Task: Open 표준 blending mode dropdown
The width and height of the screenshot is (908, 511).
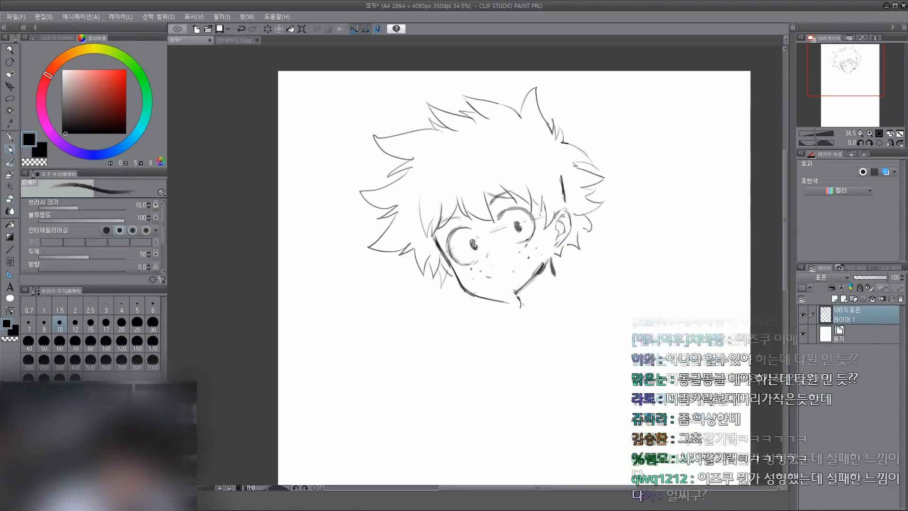Action: [x=824, y=278]
